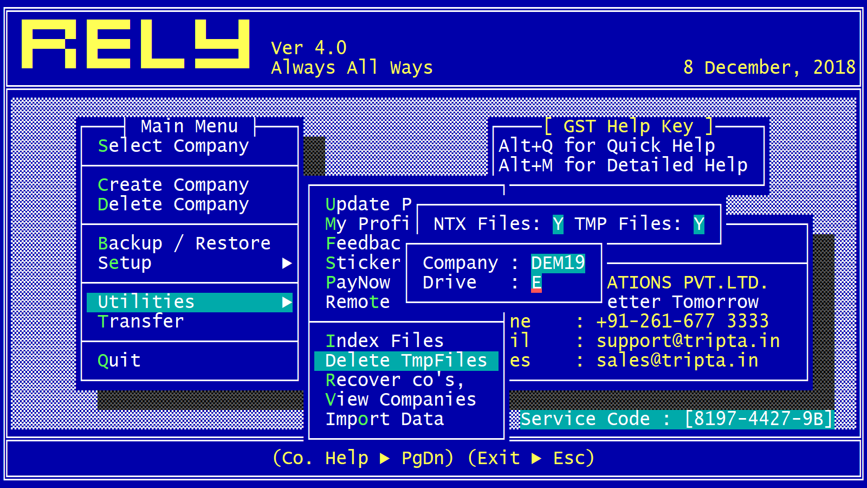The height and width of the screenshot is (488, 867).
Task: Click support@tripta.in email text
Action: click(688, 341)
